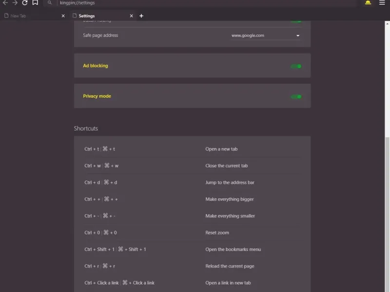Image resolution: width=390 pixels, height=292 pixels.
Task: Toggle the partially hidden switch at the top
Action: pyautogui.click(x=296, y=21)
